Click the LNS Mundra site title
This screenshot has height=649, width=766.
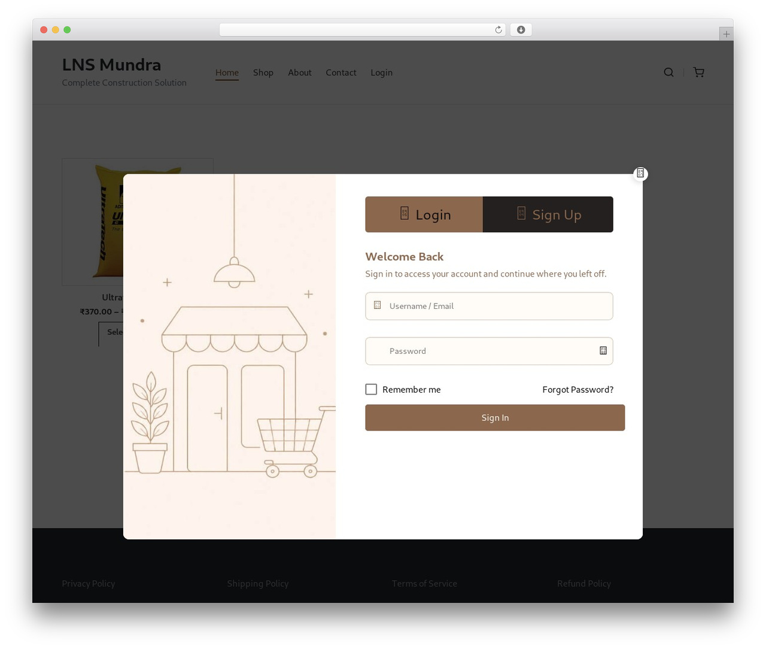(111, 65)
